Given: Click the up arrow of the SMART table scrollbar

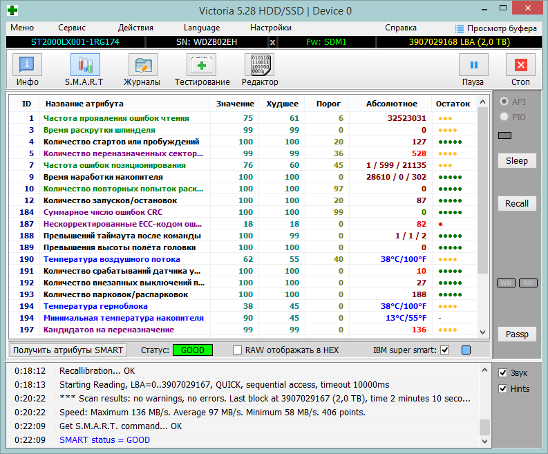Looking at the screenshot, I should (482, 102).
